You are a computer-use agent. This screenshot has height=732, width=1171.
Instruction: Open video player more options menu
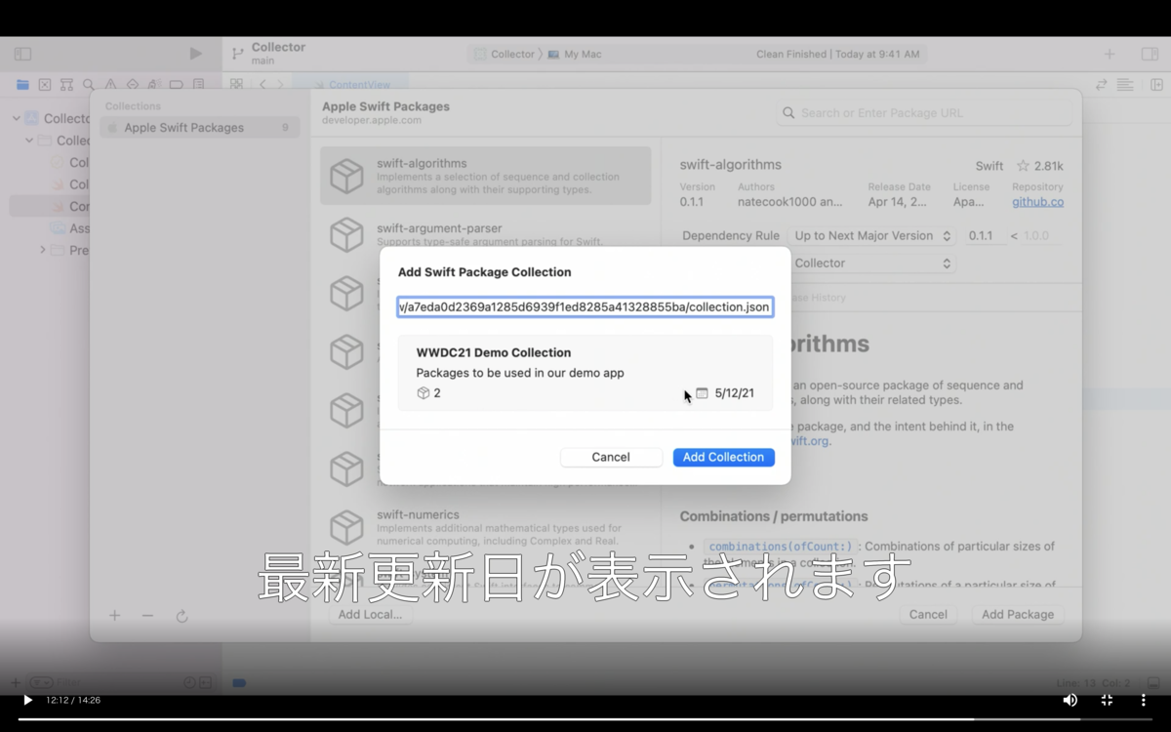pos(1143,700)
